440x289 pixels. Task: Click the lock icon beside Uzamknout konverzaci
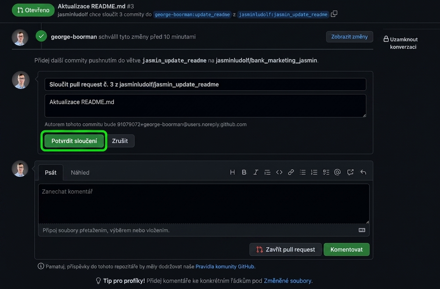pyautogui.click(x=386, y=39)
